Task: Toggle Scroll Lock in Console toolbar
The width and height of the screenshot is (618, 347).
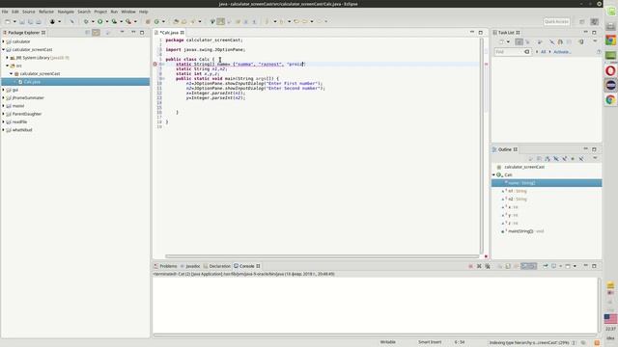Action: coord(508,266)
